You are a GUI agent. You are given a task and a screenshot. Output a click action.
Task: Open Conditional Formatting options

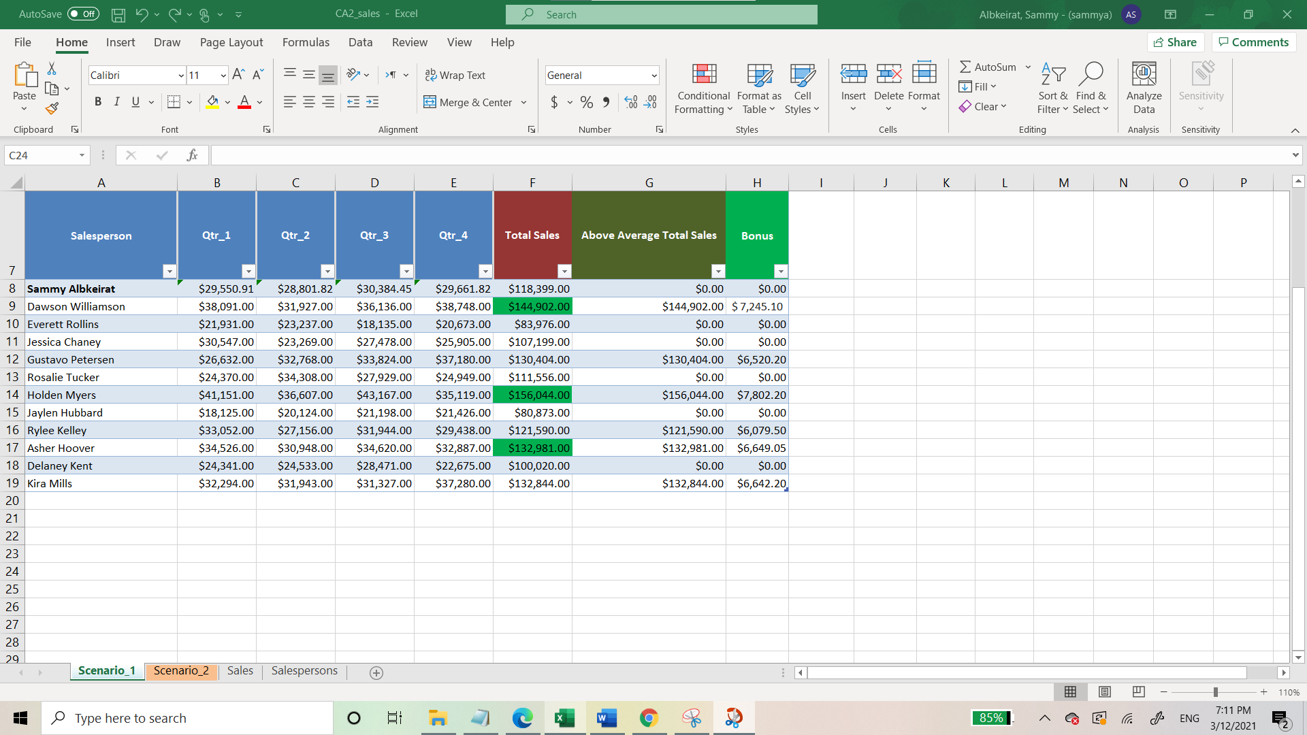pyautogui.click(x=703, y=89)
